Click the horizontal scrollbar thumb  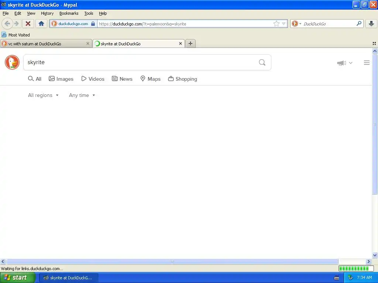[x=172, y=262]
